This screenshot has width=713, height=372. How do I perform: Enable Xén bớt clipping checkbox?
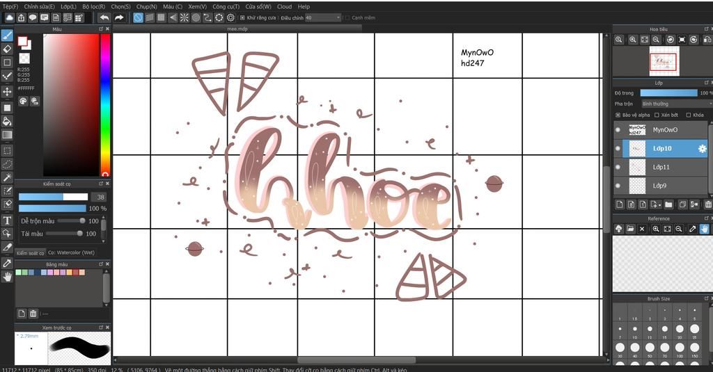pos(657,115)
